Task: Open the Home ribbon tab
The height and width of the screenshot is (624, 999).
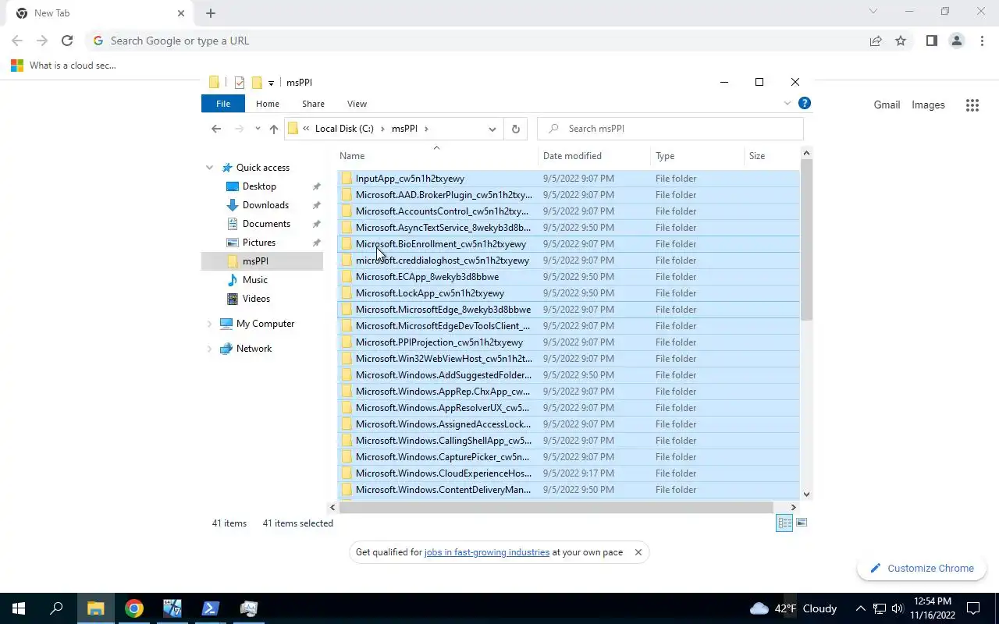Action: 268,104
